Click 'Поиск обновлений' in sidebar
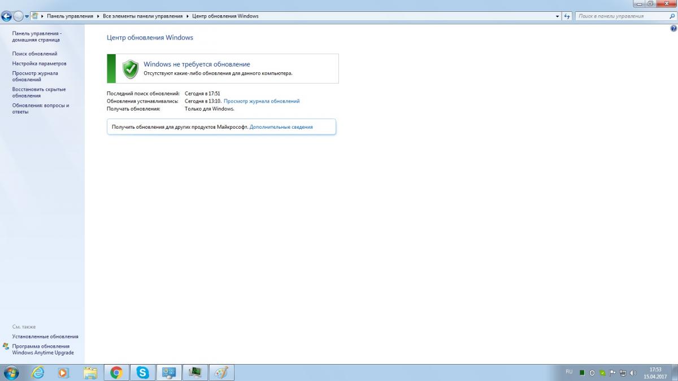 (34, 54)
